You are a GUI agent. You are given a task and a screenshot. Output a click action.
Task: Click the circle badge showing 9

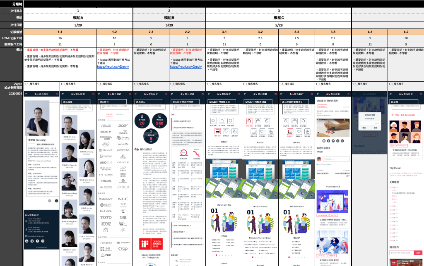tap(151, 137)
